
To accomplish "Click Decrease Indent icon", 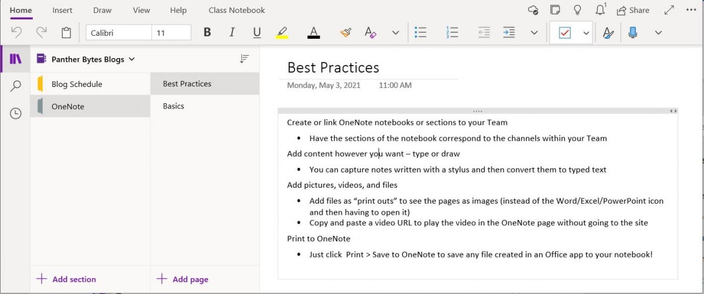I will [x=484, y=33].
